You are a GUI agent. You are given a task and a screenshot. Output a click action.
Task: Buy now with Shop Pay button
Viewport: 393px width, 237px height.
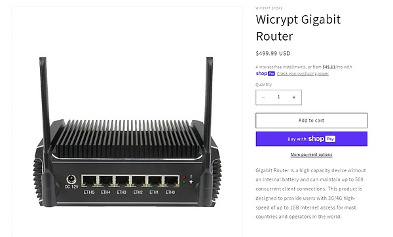coord(311,139)
